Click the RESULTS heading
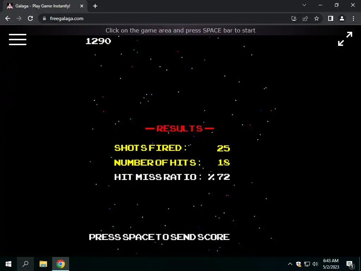 click(x=179, y=128)
